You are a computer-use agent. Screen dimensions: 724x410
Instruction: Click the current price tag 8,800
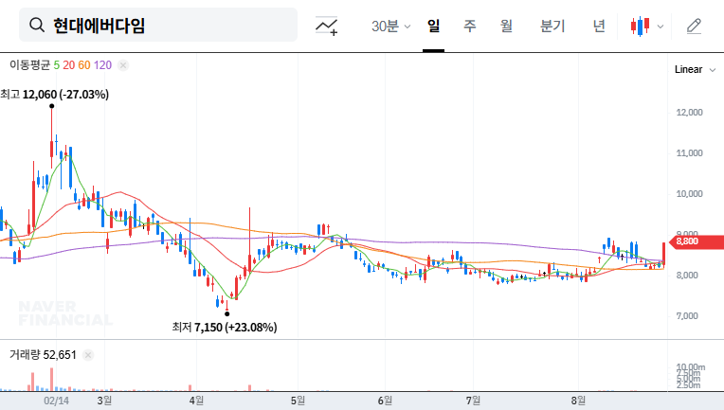[697, 241]
